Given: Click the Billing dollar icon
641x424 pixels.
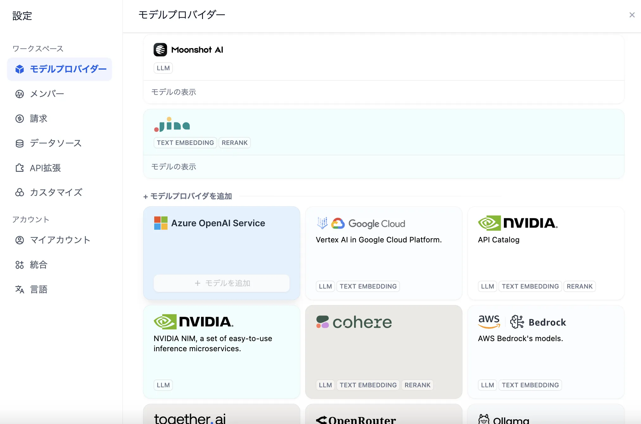Looking at the screenshot, I should tap(20, 119).
